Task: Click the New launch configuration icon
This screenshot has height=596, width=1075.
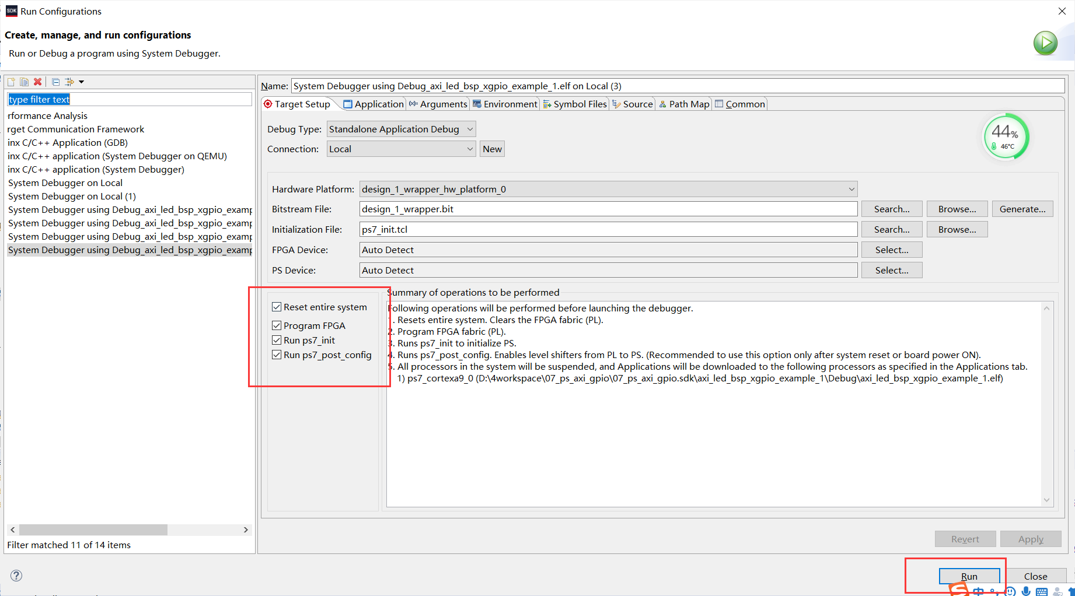Action: [11, 82]
